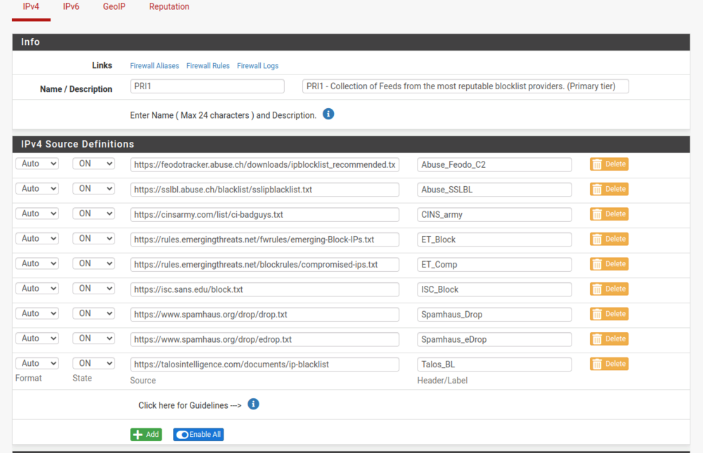Open State dropdown for Spamhaus_eDrop row

(x=93, y=339)
